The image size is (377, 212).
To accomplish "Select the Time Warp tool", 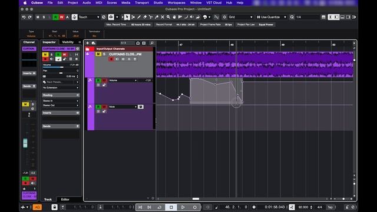I will click(x=180, y=17).
